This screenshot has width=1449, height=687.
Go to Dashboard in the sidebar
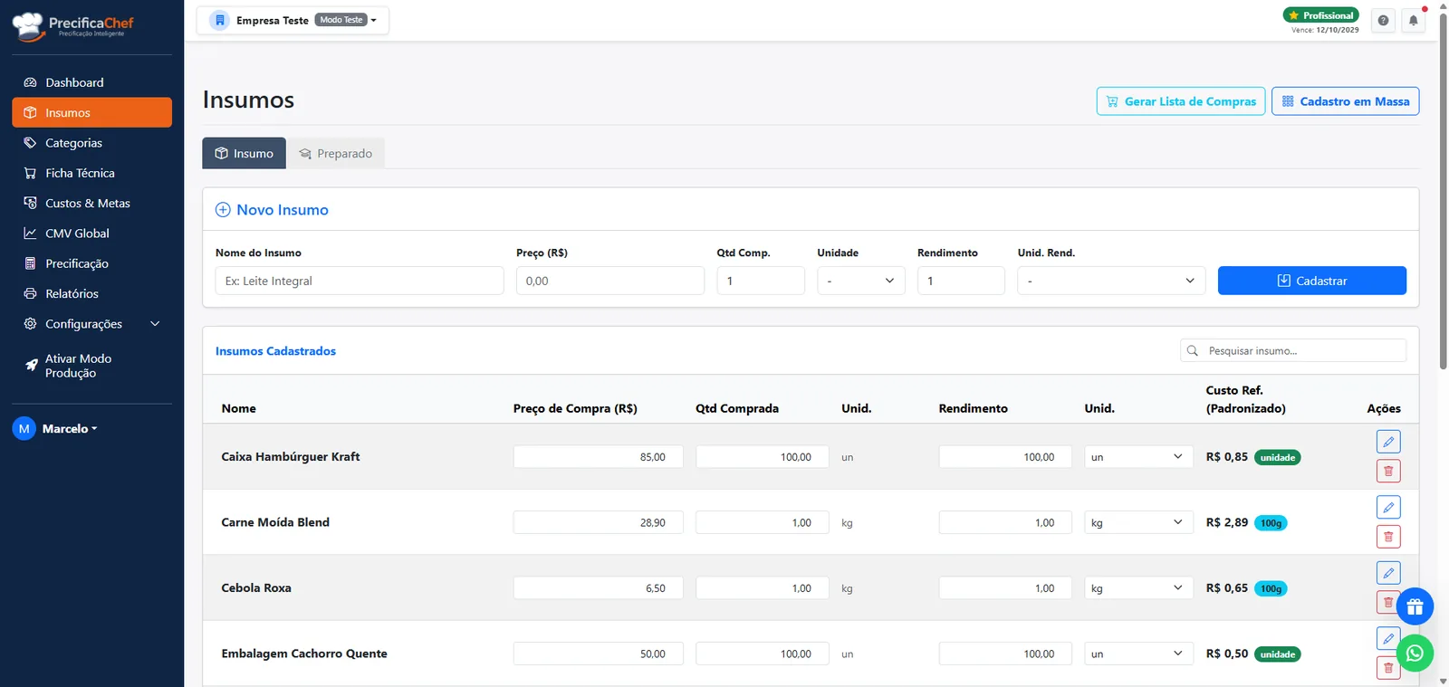point(91,82)
